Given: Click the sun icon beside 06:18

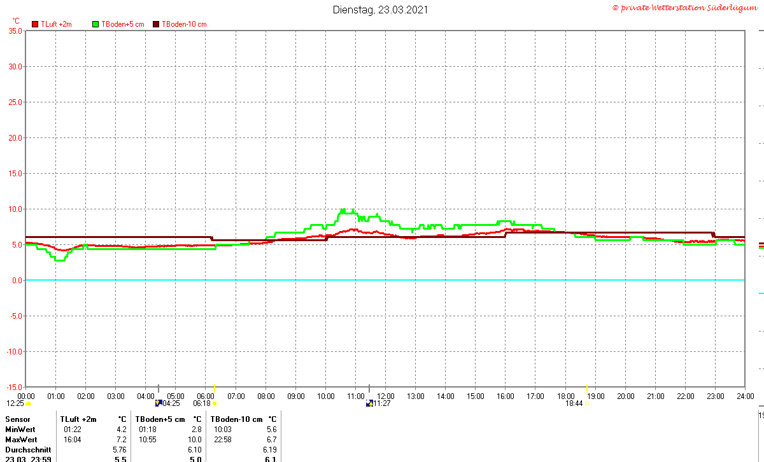Looking at the screenshot, I should [x=215, y=403].
